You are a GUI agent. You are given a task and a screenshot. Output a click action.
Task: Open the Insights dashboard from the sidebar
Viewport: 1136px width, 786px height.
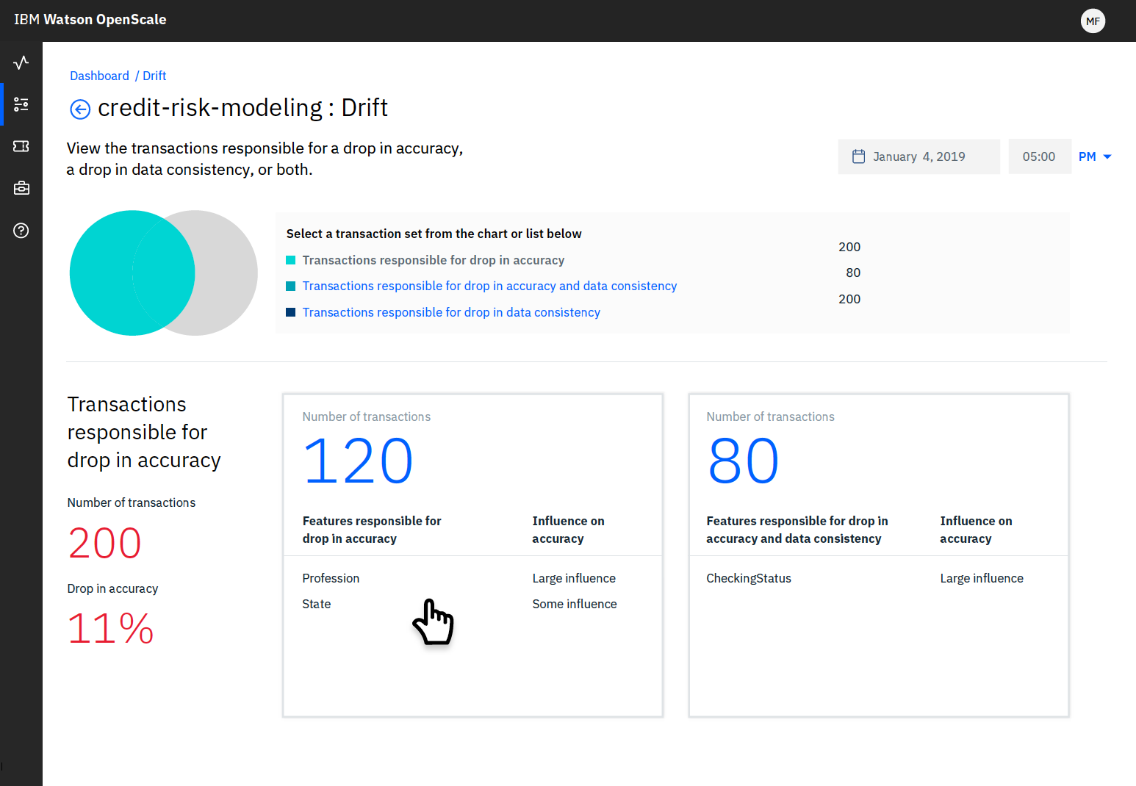(x=21, y=62)
